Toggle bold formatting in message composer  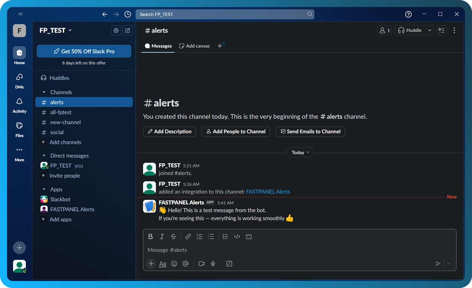pyautogui.click(x=150, y=236)
